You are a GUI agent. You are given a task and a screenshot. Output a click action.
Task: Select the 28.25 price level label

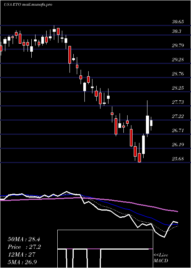(178, 88)
